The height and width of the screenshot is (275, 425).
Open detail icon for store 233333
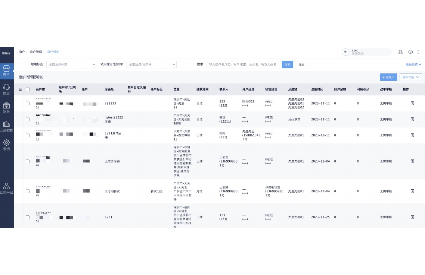tap(412, 103)
